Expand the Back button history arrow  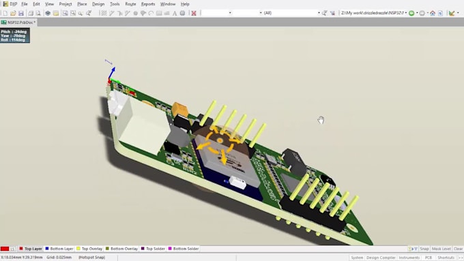pos(417,13)
